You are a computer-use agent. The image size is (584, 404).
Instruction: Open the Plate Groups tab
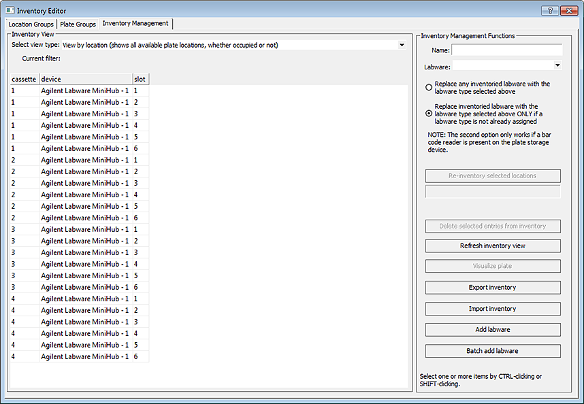(x=78, y=24)
